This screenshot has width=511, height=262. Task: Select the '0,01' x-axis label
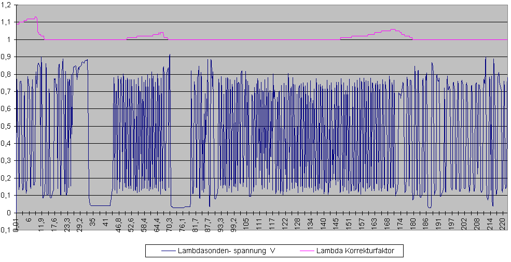tap(17, 224)
